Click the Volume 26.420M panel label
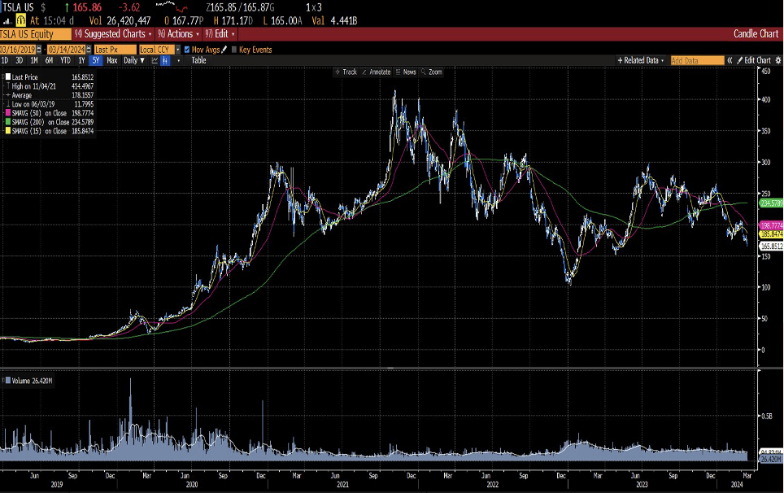Viewport: 784px width, 493px height. click(x=32, y=381)
